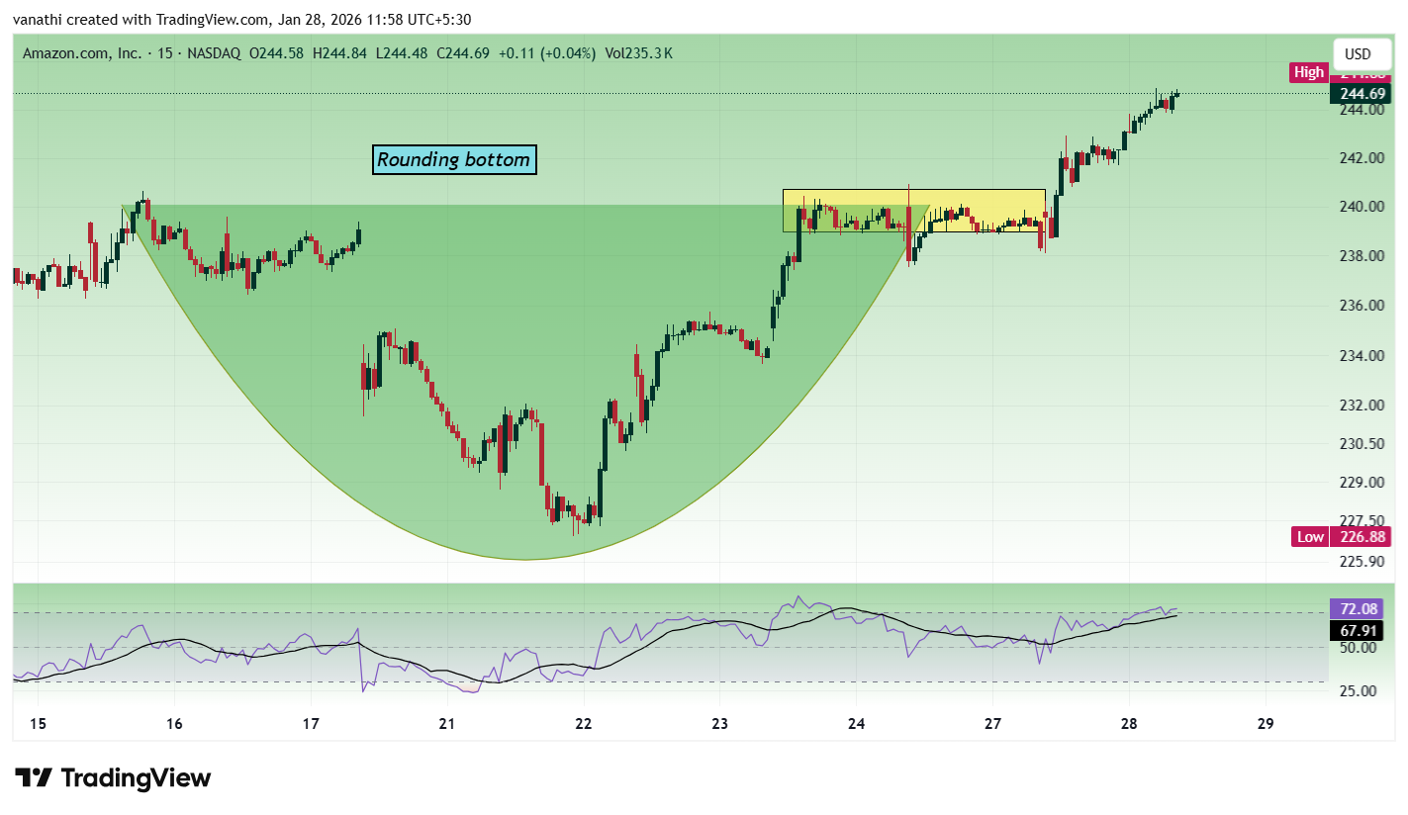1408x815 pixels.
Task: Click the low value "L244.48" in legend
Action: (x=400, y=53)
